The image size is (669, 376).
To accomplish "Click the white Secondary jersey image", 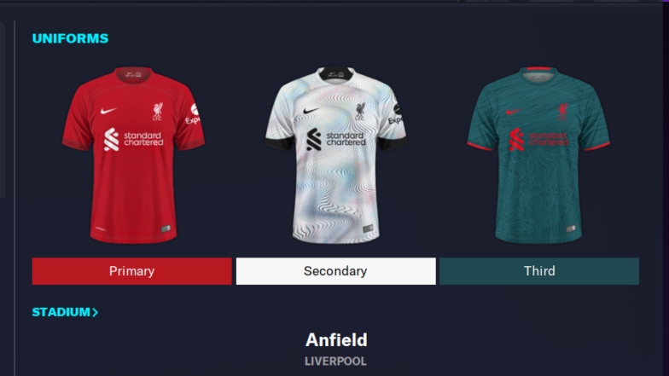I will point(336,155).
